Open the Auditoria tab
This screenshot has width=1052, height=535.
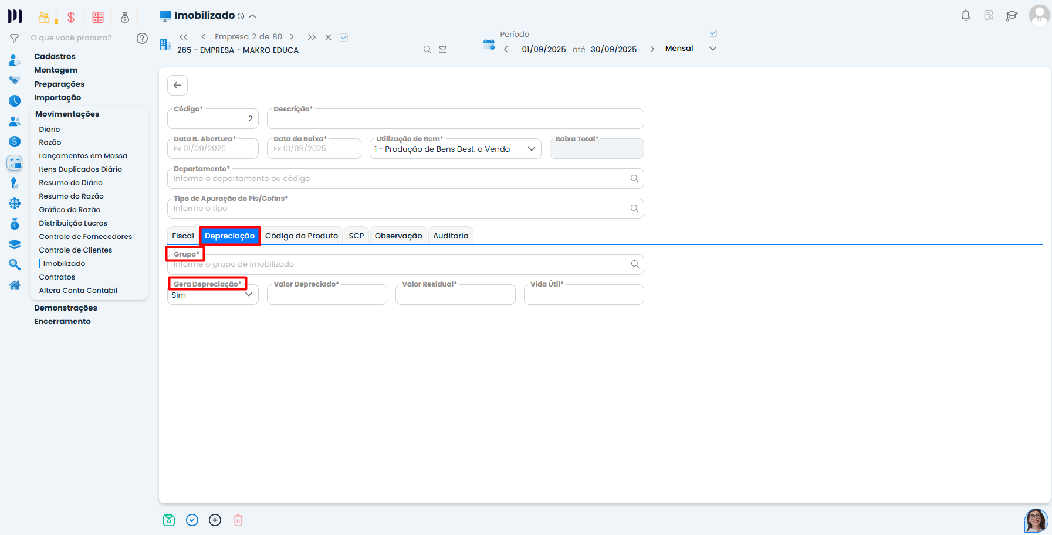pos(451,236)
